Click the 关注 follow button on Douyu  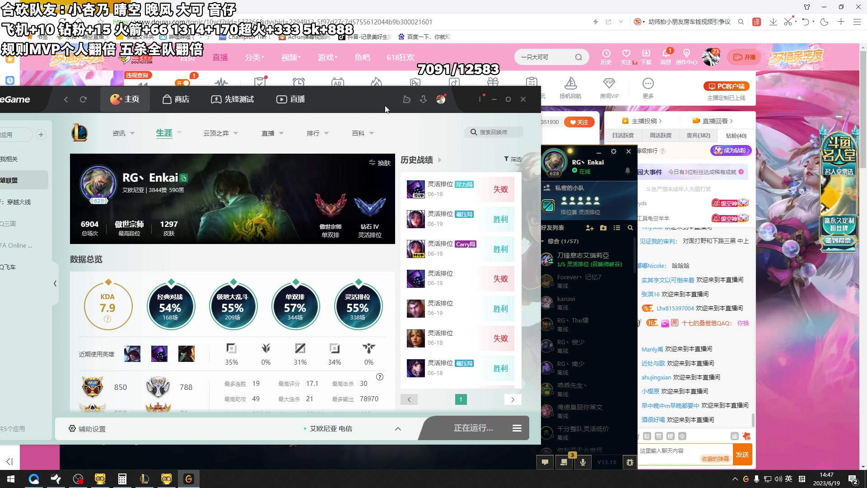(x=579, y=122)
